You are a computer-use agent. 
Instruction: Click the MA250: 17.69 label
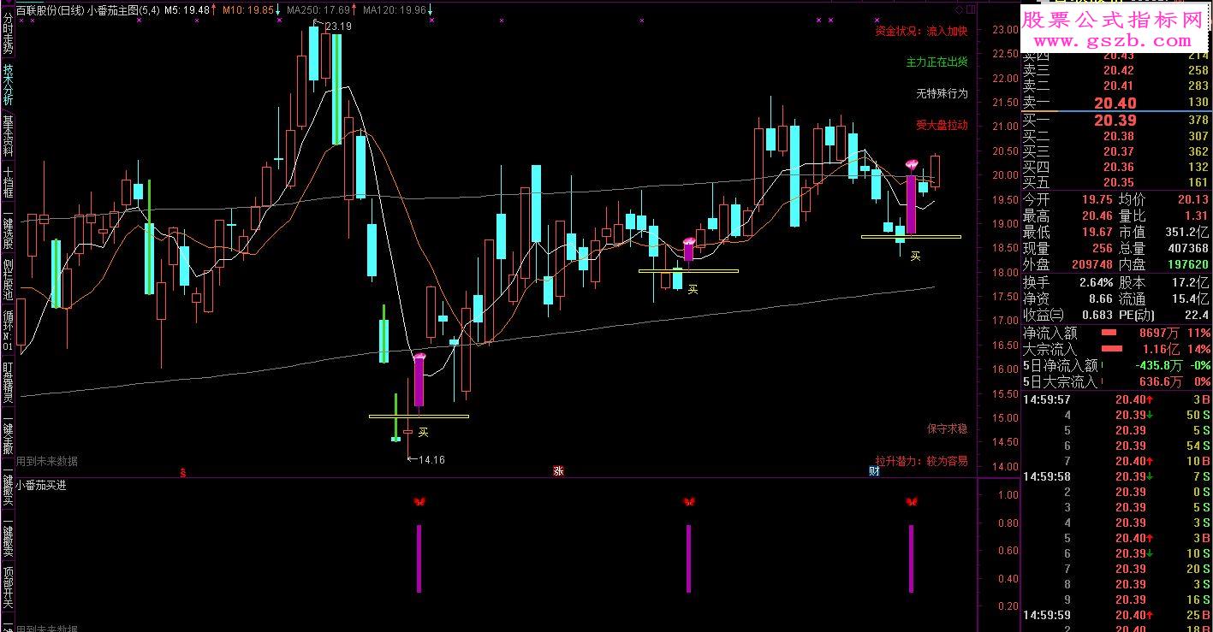click(x=318, y=10)
